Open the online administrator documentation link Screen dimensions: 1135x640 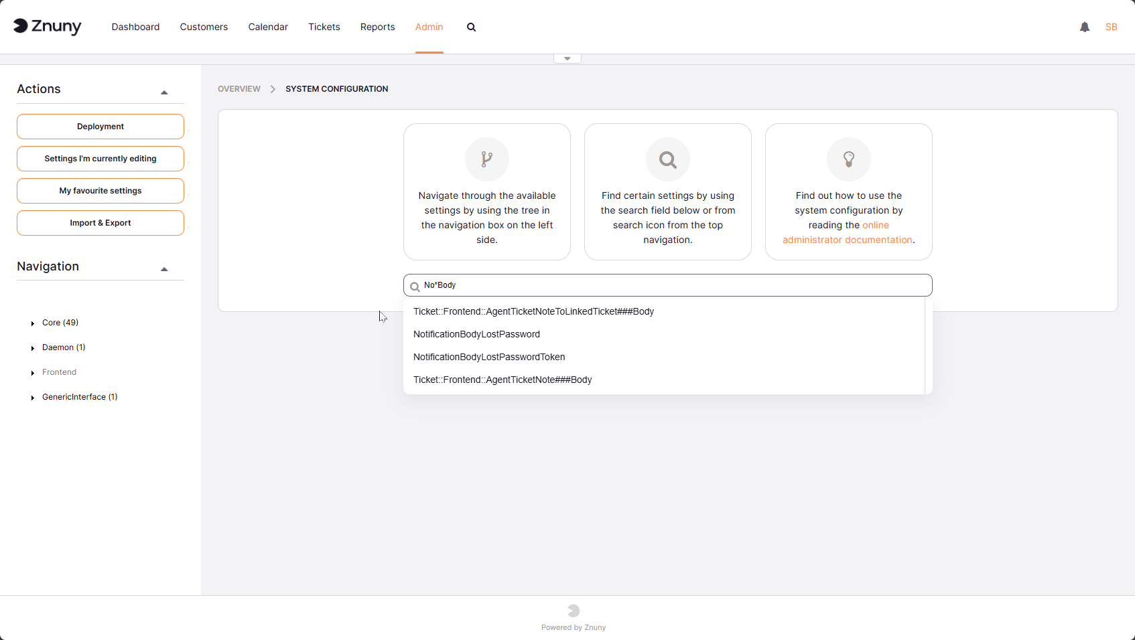coord(847,240)
